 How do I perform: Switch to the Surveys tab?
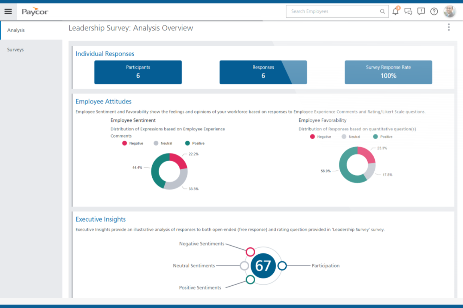coord(15,49)
